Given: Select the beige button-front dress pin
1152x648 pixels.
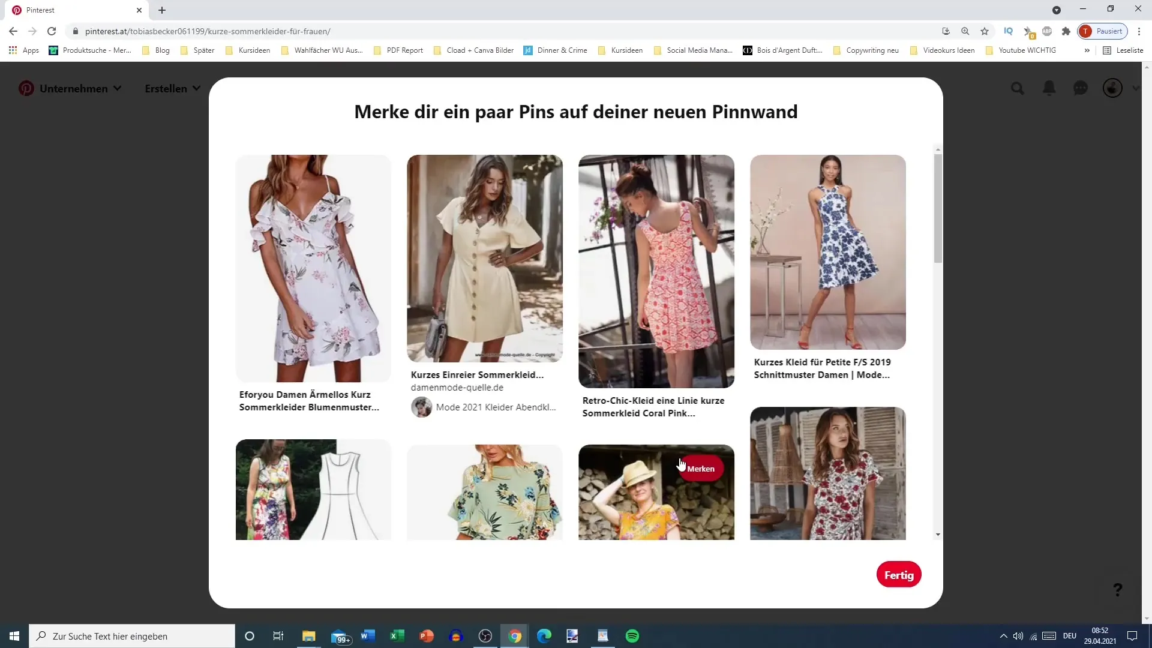Looking at the screenshot, I should click(x=485, y=259).
